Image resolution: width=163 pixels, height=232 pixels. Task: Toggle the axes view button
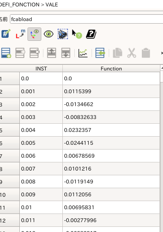click(x=34, y=34)
